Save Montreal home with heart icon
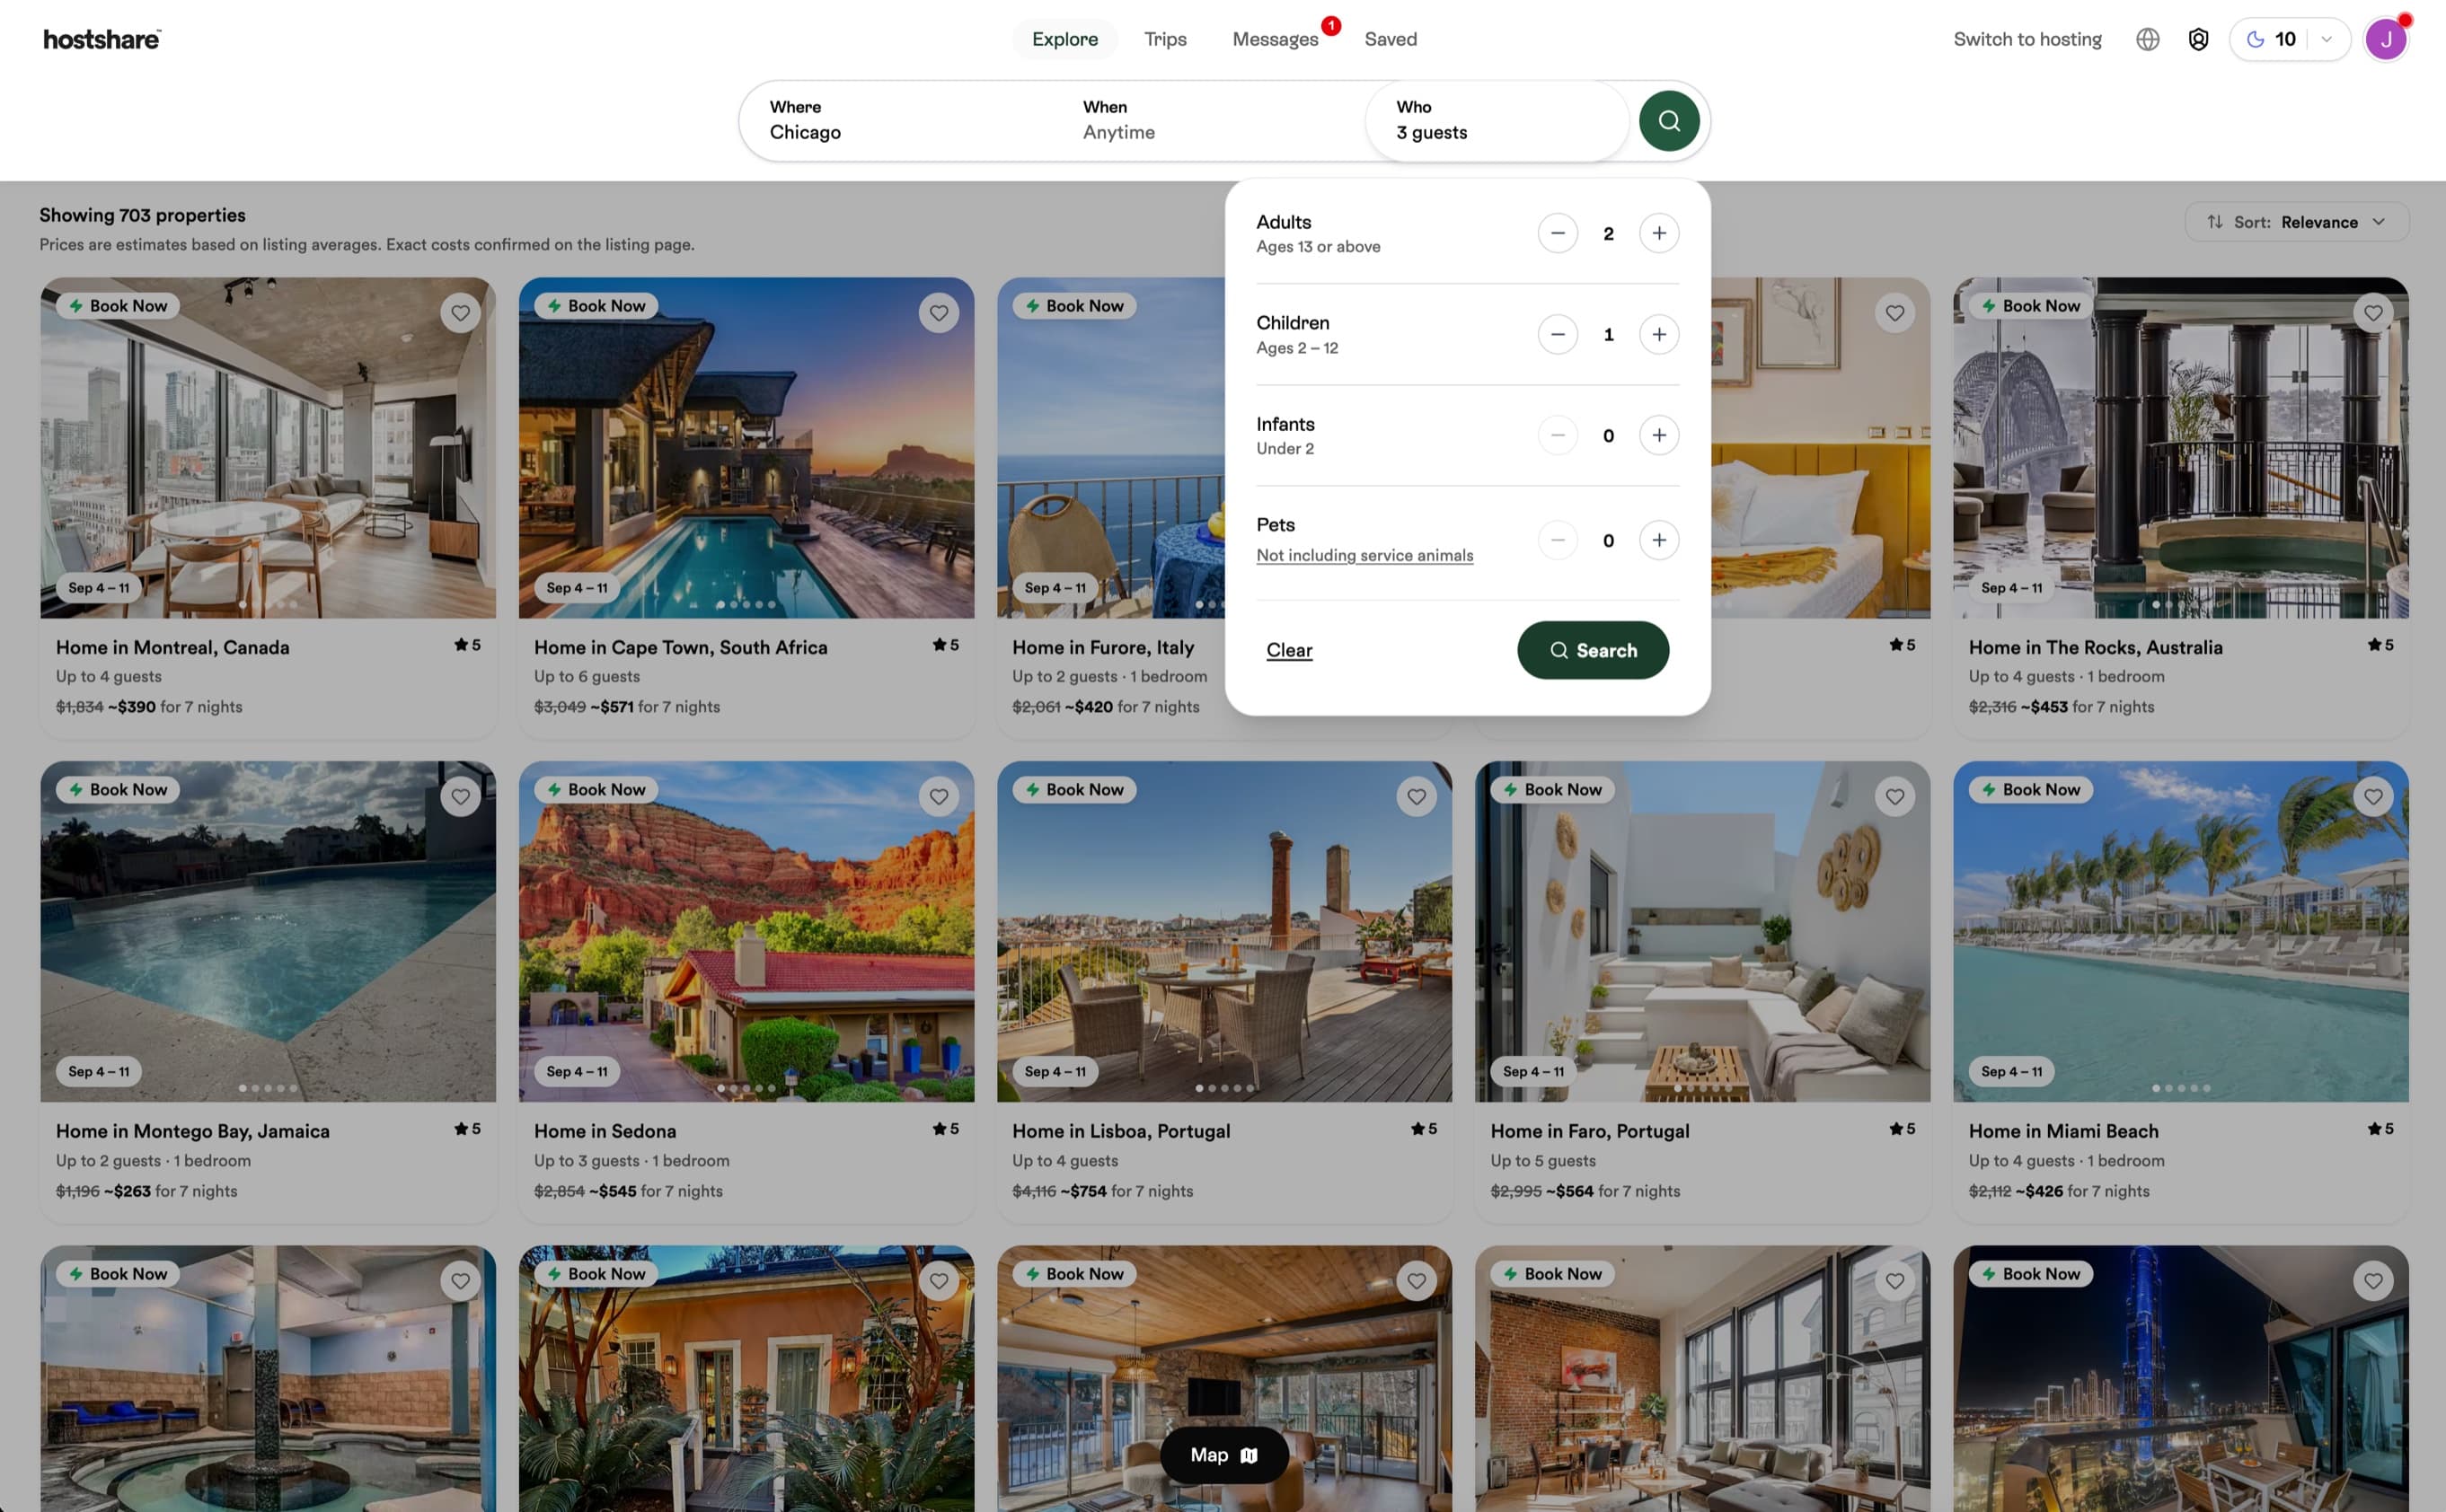The height and width of the screenshot is (1512, 2446). coord(460,313)
